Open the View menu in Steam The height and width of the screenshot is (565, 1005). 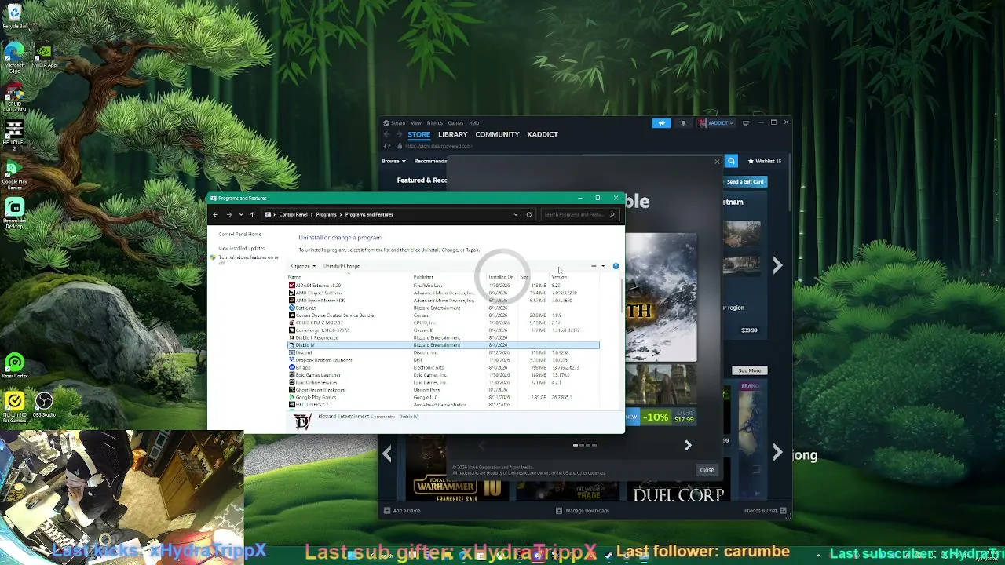[x=416, y=123]
